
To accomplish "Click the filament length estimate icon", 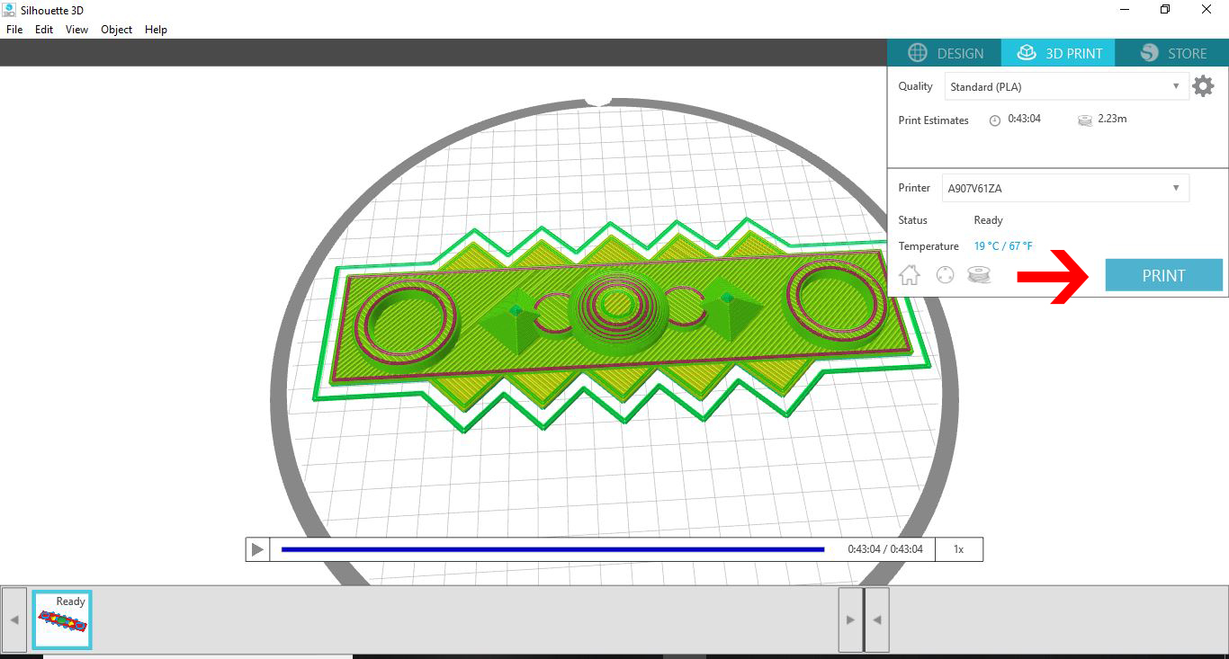I will pos(1085,120).
